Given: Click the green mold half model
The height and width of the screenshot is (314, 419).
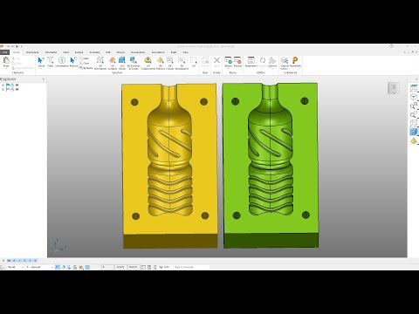Looking at the screenshot, I should 271,166.
